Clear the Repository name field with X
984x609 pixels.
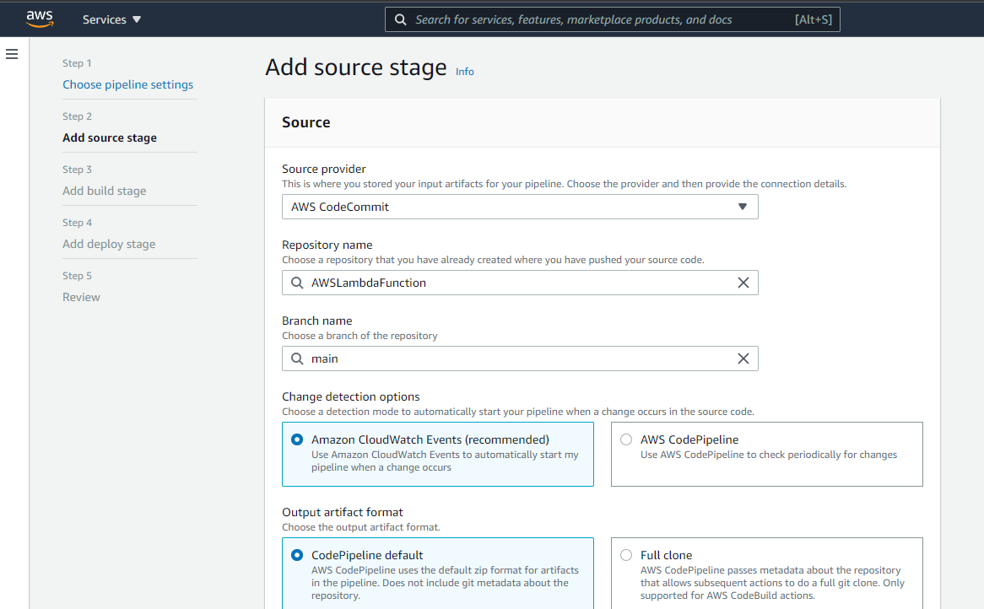point(743,283)
